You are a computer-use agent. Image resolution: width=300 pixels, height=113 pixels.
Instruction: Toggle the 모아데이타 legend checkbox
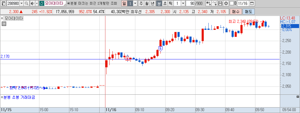2,19
